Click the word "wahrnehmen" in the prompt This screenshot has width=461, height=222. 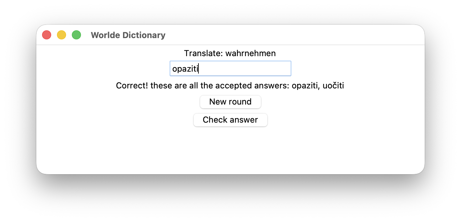coord(251,53)
